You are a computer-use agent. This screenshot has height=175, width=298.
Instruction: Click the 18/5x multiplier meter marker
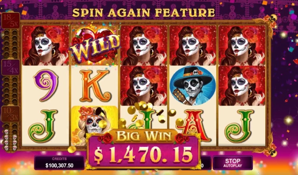click(x=11, y=21)
